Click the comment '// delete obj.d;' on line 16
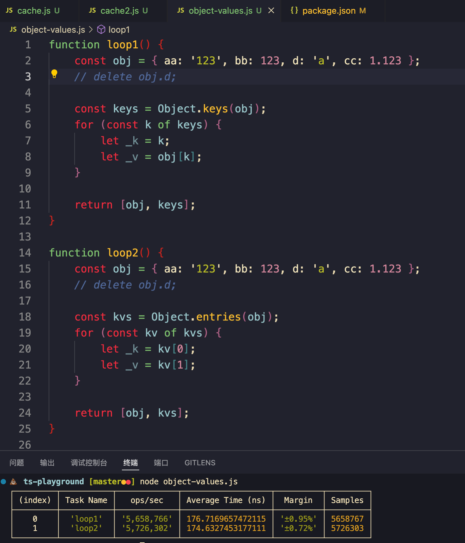465x543 pixels. [x=125, y=285]
